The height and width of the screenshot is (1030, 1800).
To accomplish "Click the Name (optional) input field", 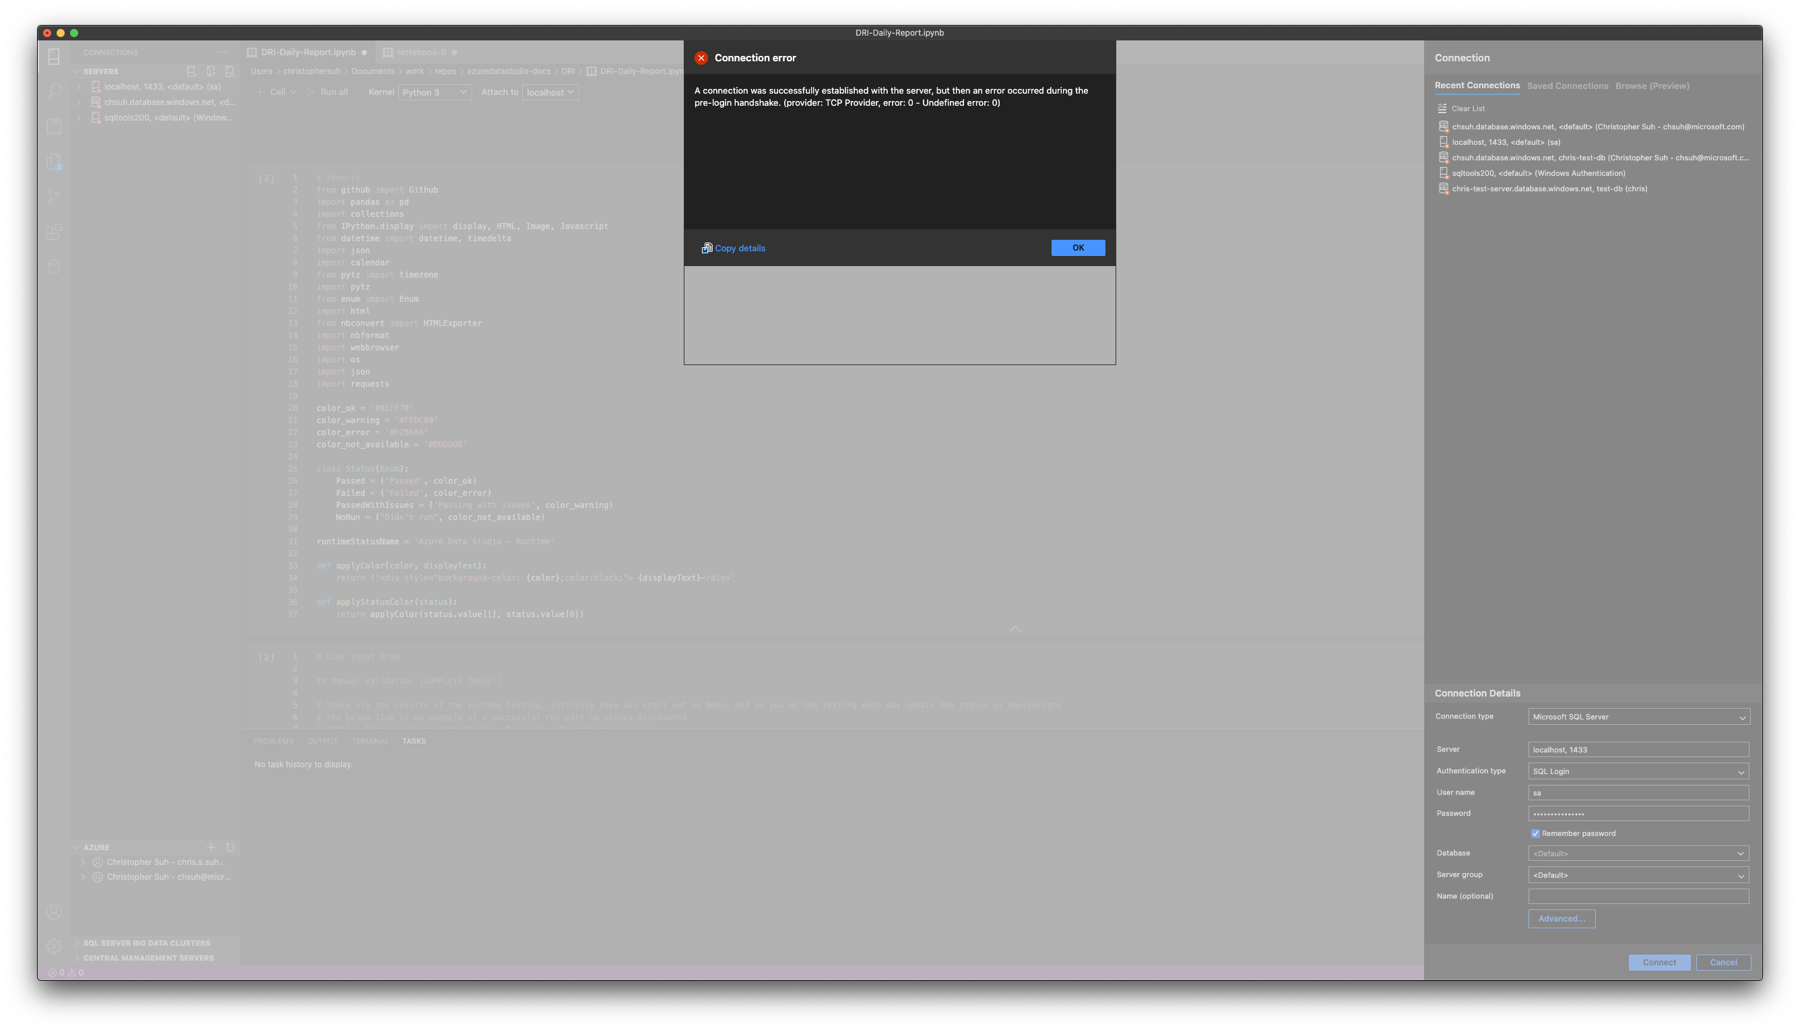I will click(x=1638, y=897).
